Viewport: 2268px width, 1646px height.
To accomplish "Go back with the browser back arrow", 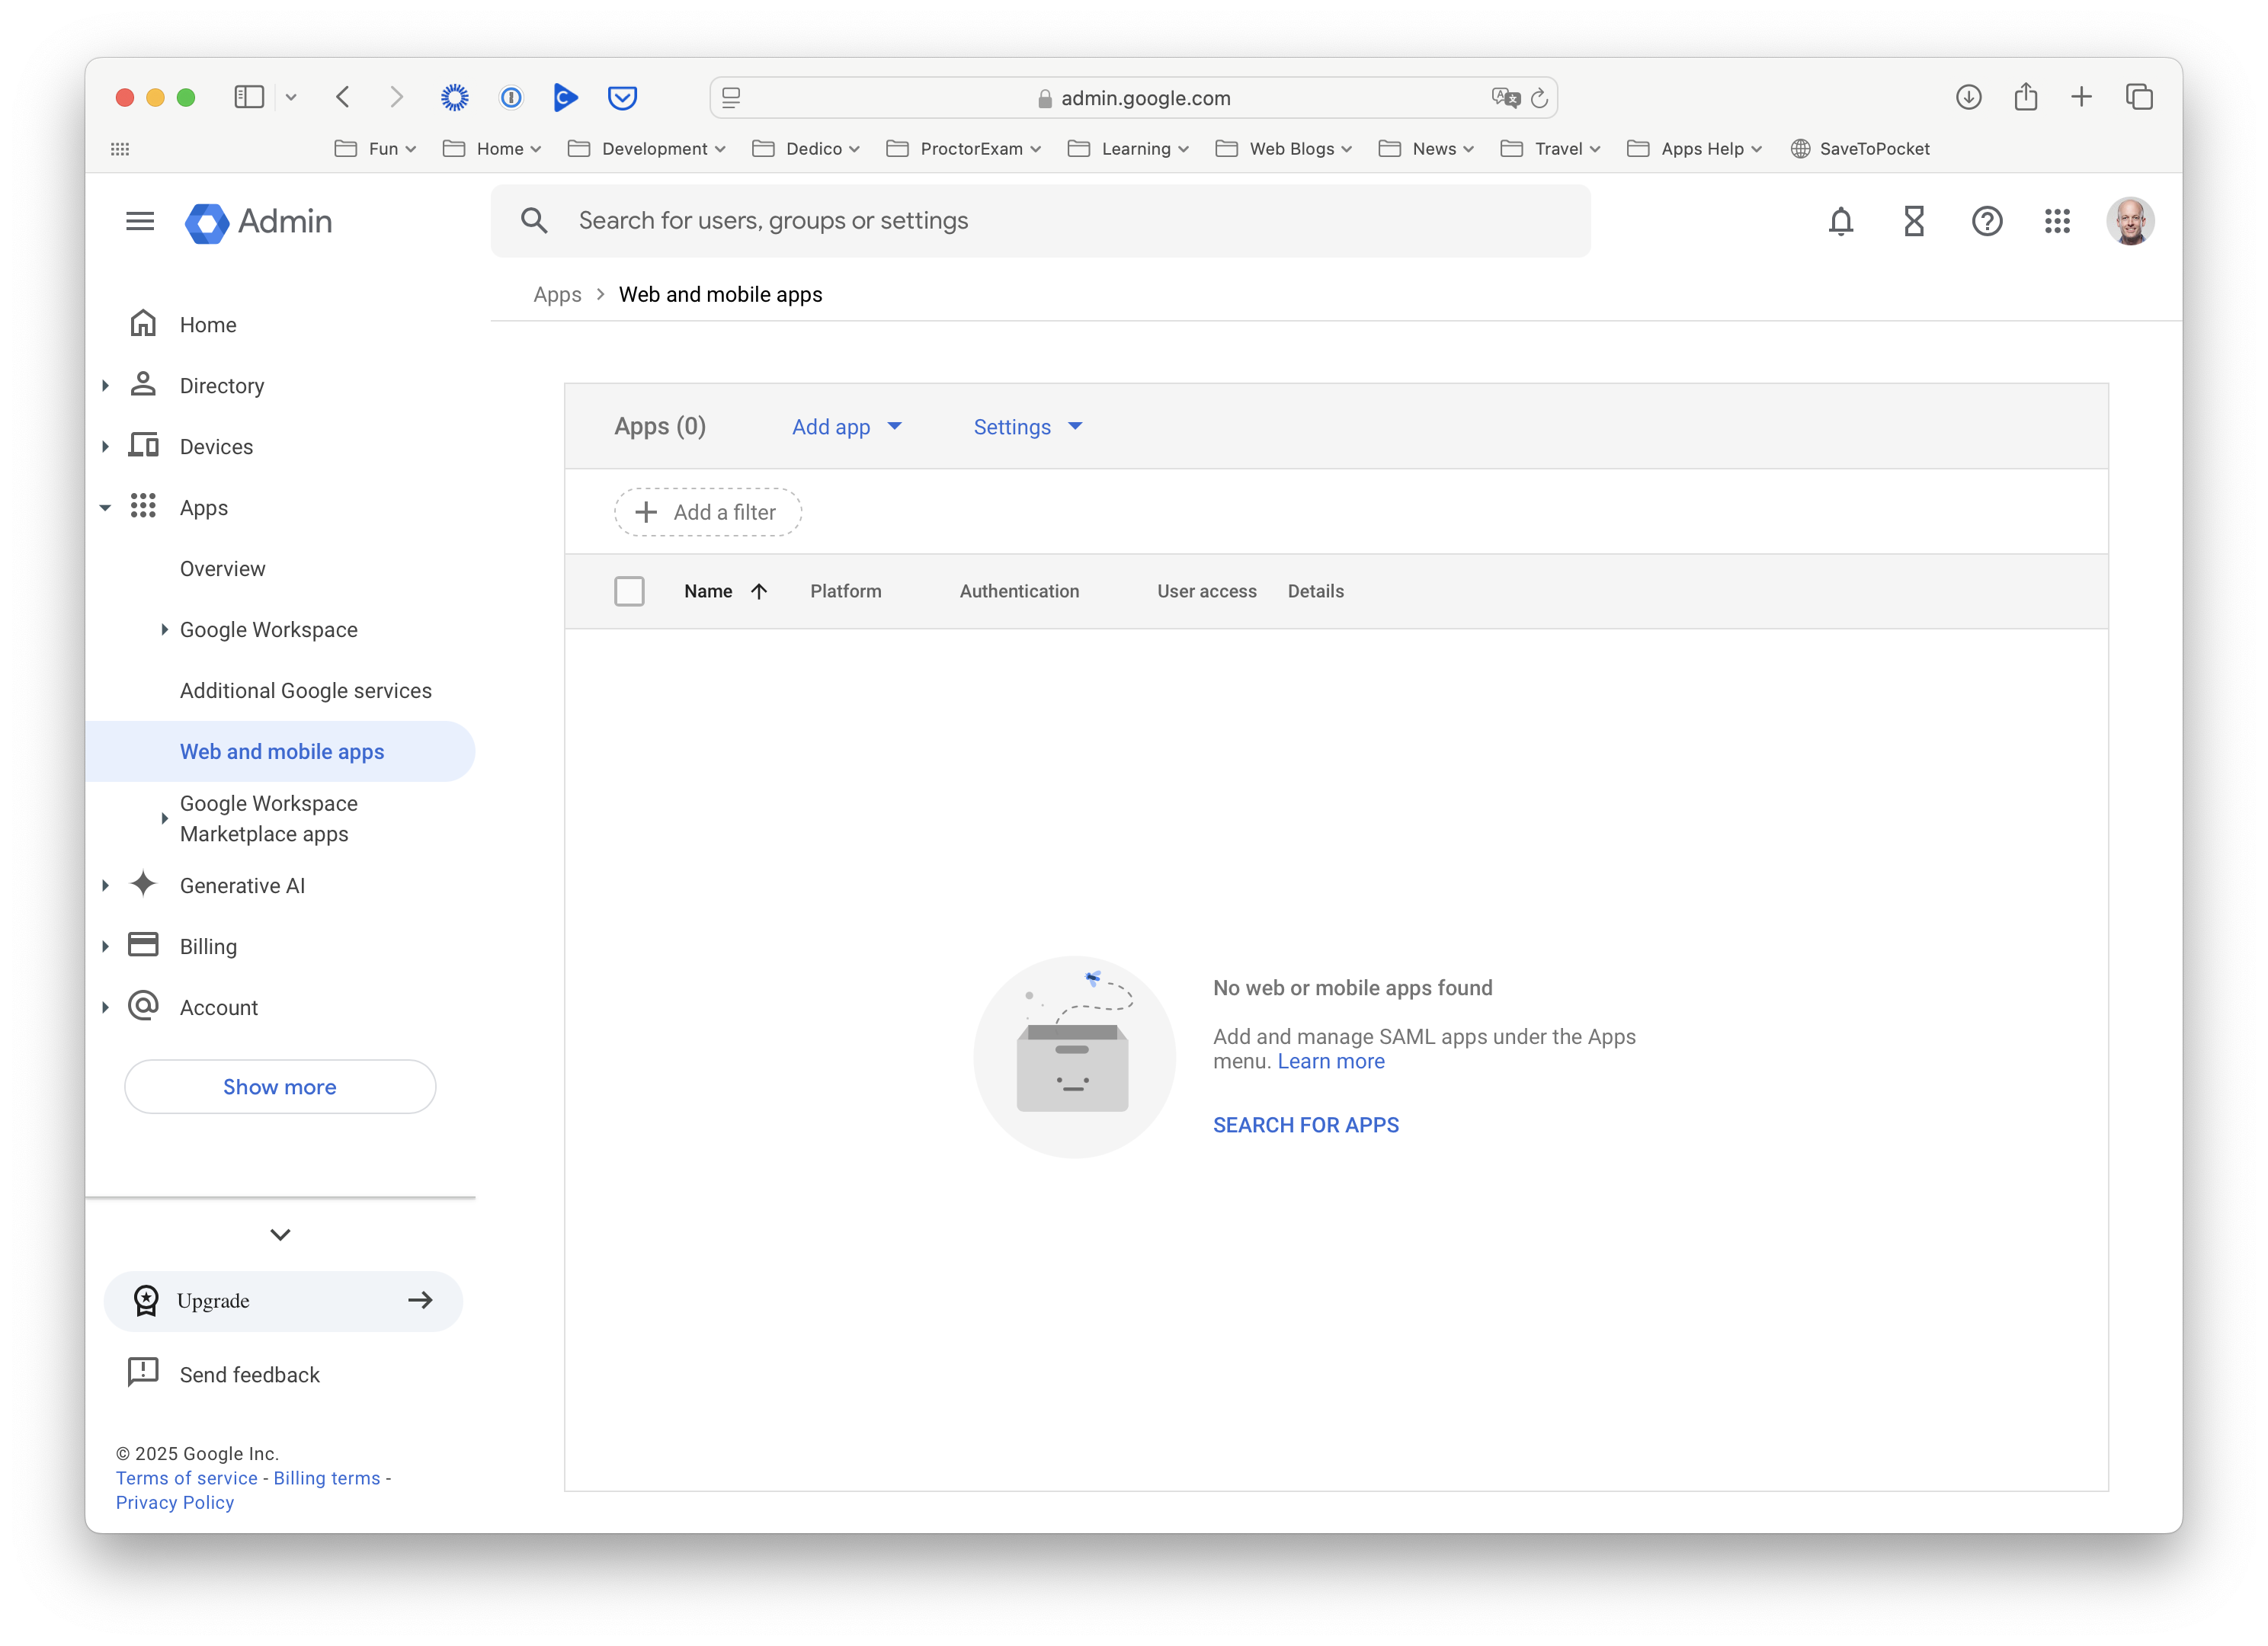I will coord(343,97).
